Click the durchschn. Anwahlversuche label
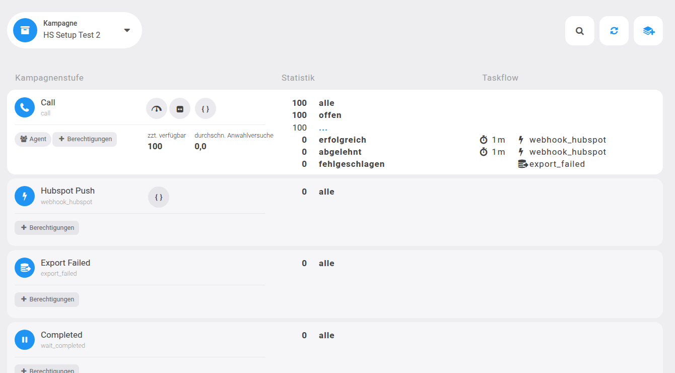675x373 pixels. (x=234, y=135)
